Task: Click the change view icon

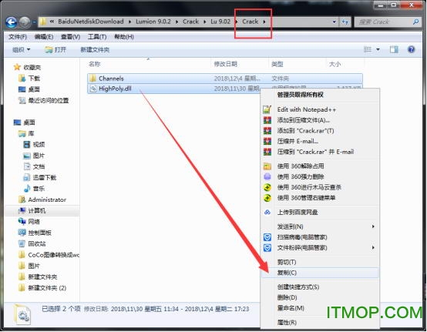Action: pos(368,49)
